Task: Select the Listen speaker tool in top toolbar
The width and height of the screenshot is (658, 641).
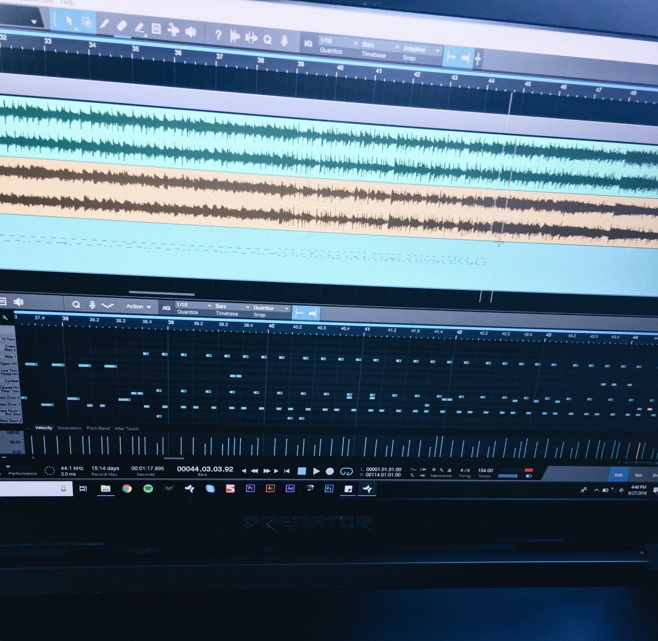Action: tap(190, 32)
